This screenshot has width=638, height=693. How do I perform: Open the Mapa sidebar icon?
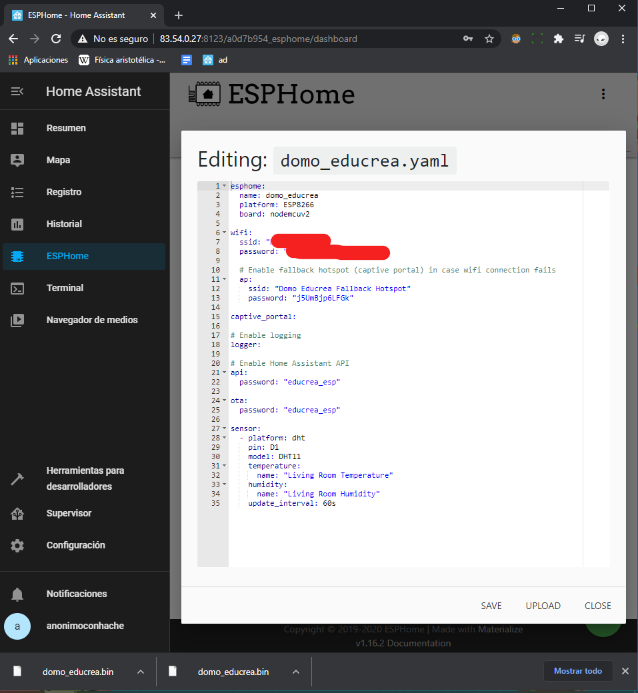click(17, 160)
